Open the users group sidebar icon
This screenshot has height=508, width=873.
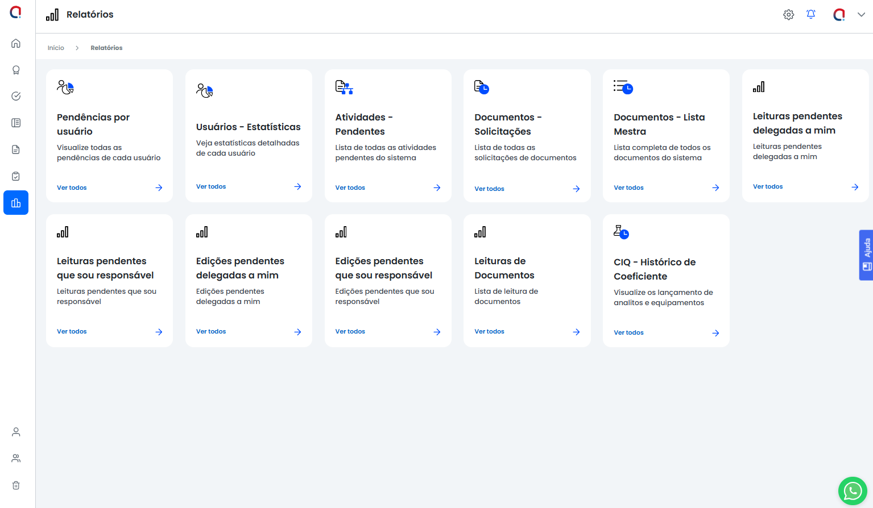16,459
